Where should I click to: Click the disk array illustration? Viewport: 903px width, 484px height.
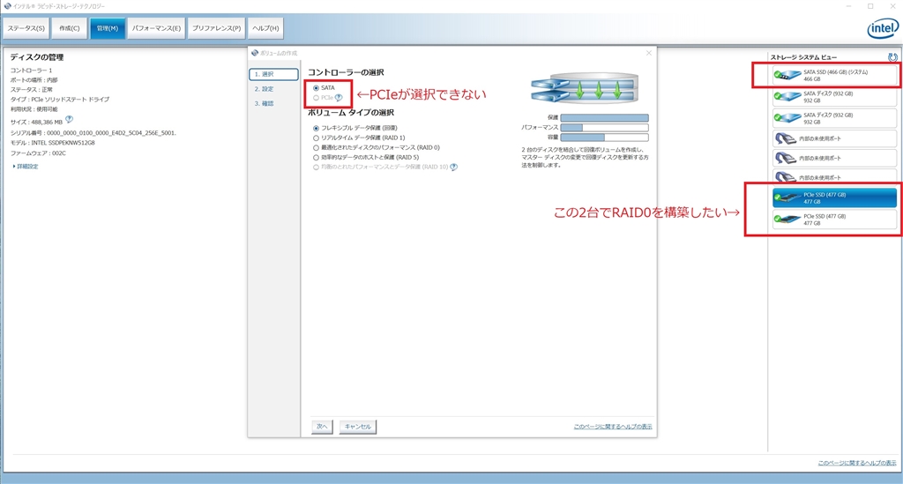[x=585, y=87]
